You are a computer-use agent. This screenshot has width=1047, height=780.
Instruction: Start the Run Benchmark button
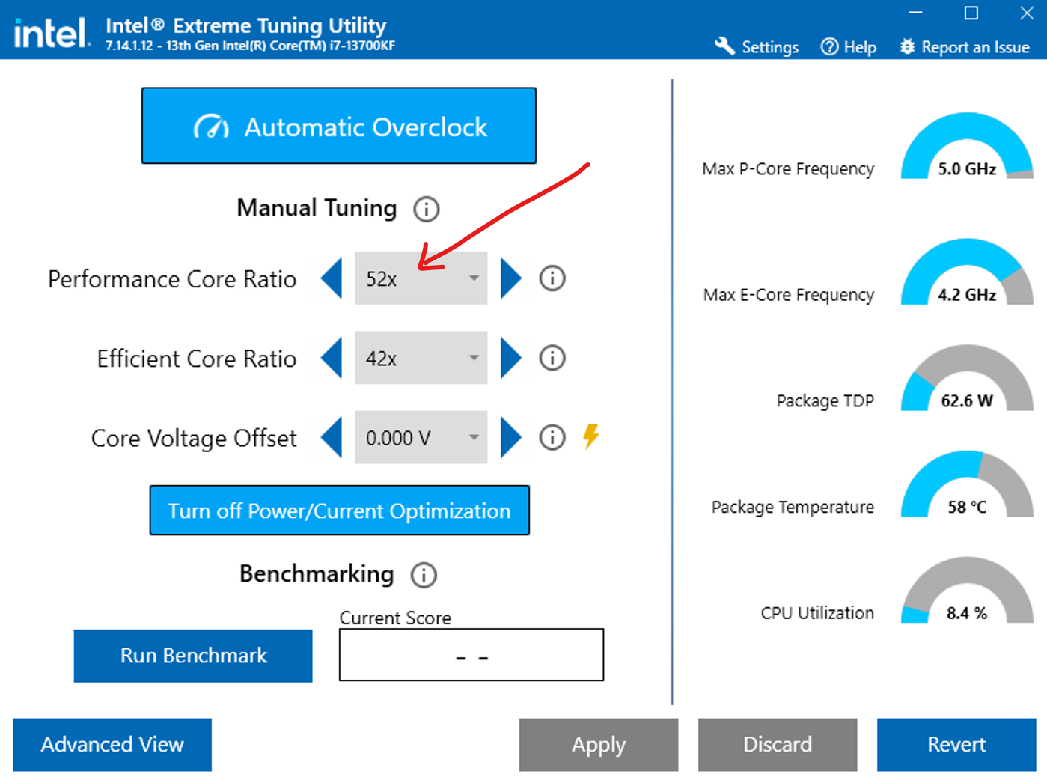coord(193,656)
